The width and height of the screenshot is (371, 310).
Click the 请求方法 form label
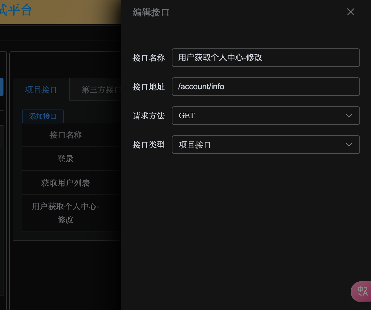pyautogui.click(x=149, y=116)
